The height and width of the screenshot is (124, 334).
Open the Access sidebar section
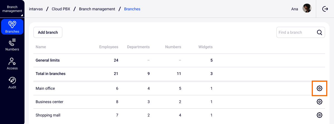[x=12, y=64]
